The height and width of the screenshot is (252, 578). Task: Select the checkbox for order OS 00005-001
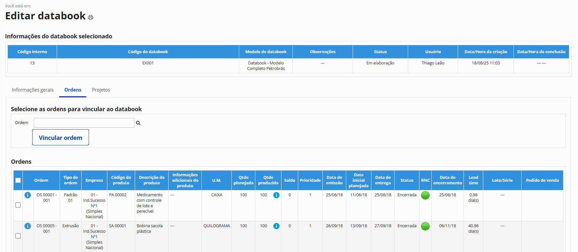18,236
